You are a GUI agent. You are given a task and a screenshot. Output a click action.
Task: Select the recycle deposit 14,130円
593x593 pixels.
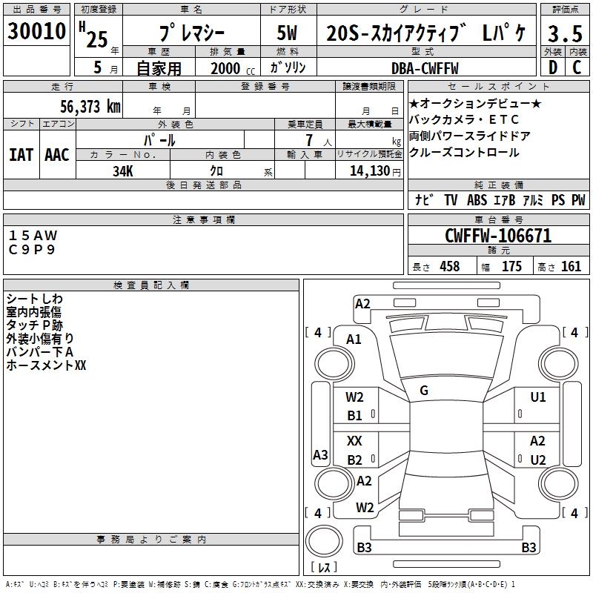click(375, 171)
